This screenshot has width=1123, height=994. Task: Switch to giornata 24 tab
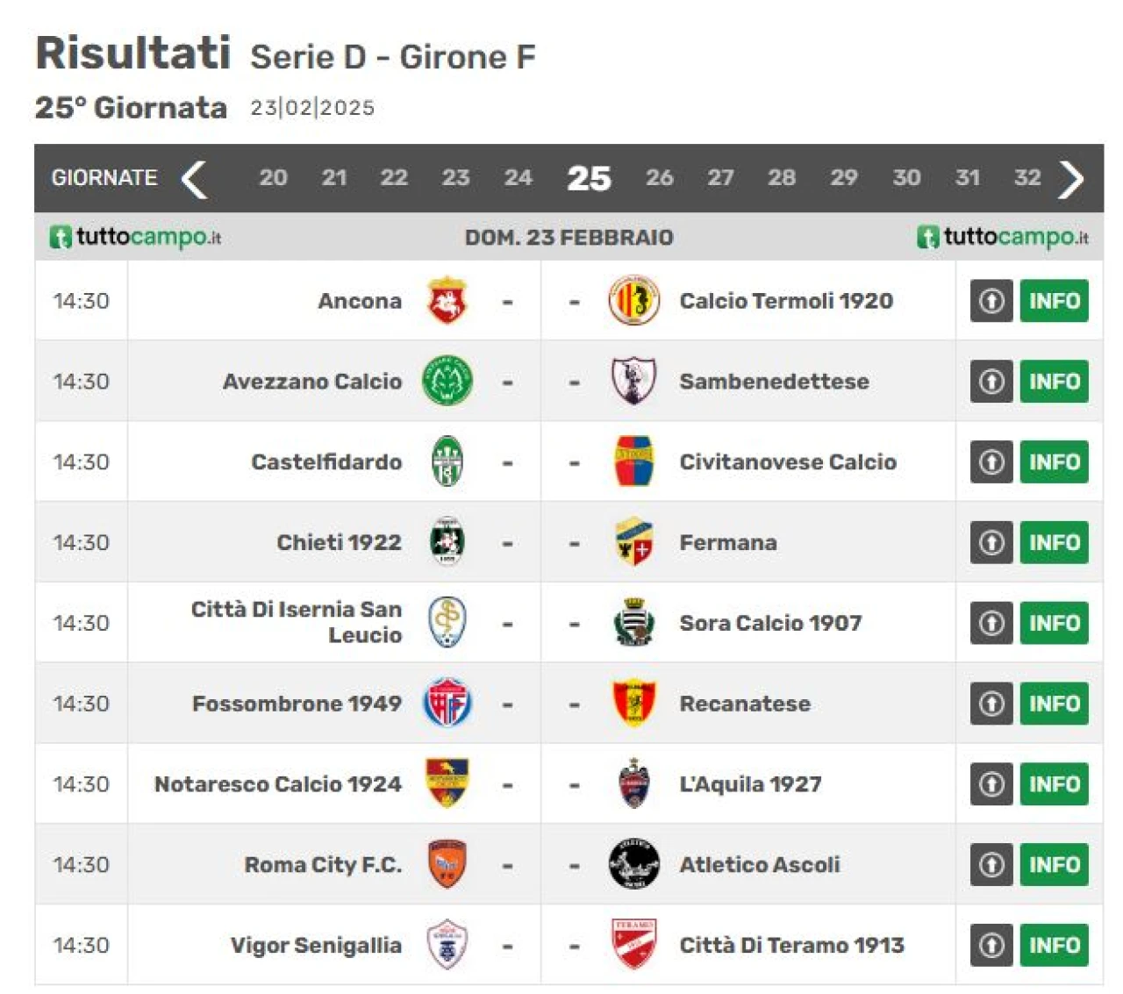point(518,178)
